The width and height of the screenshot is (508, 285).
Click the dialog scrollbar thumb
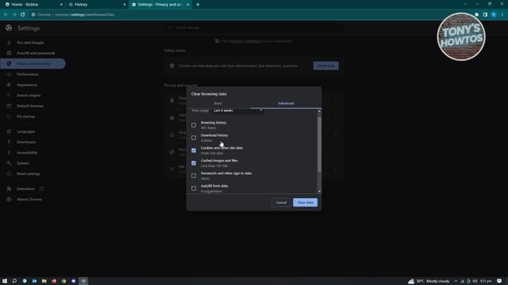(x=319, y=144)
